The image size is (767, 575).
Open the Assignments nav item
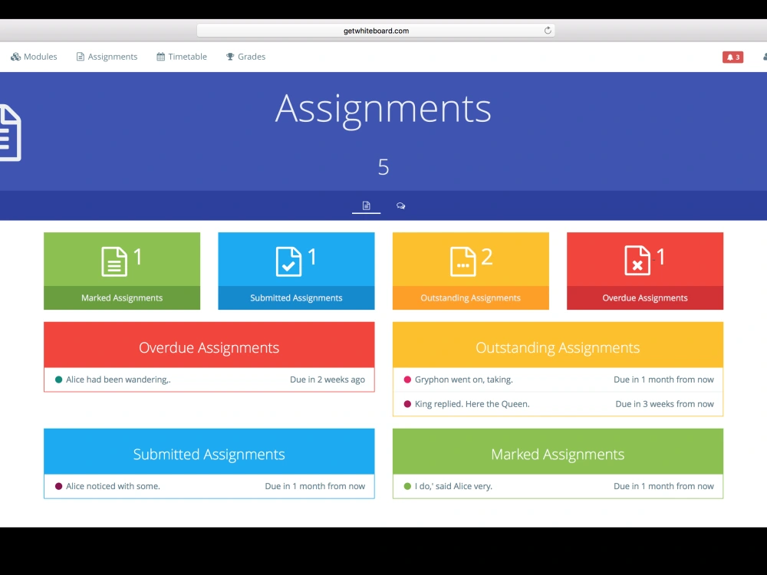click(107, 57)
